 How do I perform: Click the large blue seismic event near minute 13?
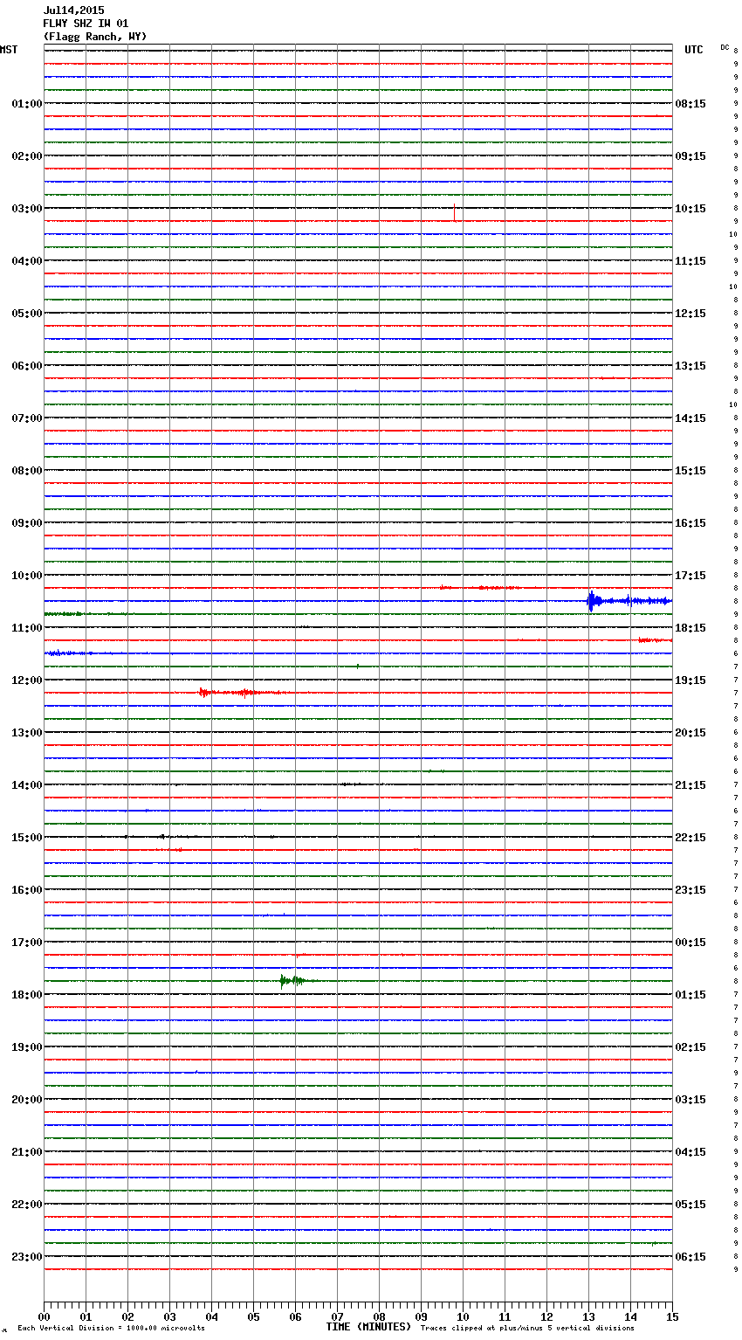coord(629,601)
